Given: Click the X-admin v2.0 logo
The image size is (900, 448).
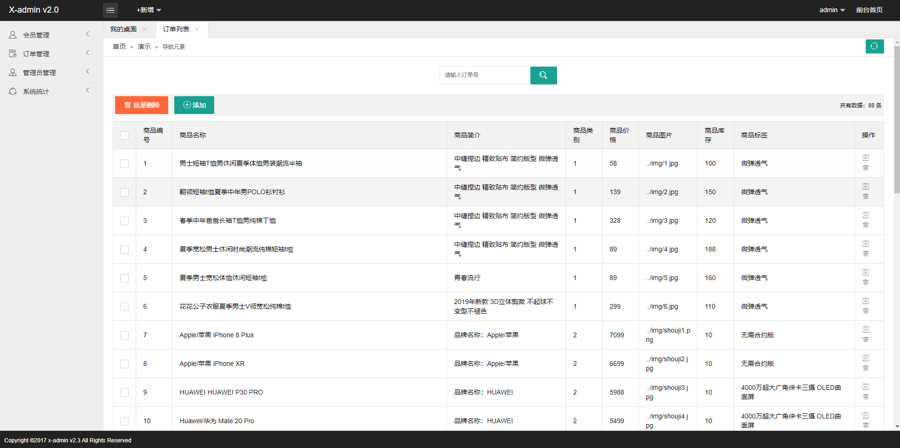Looking at the screenshot, I should [x=34, y=10].
